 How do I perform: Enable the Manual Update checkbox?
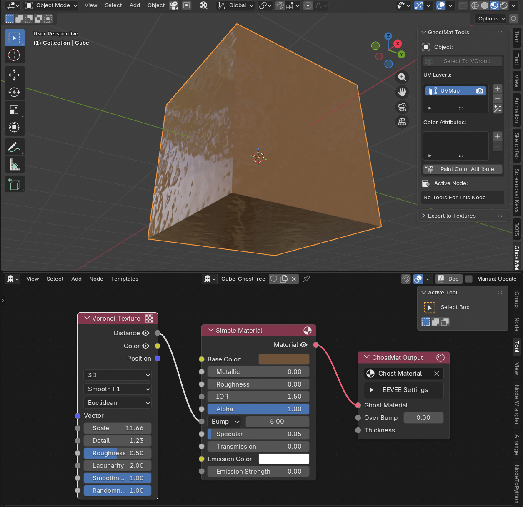469,279
